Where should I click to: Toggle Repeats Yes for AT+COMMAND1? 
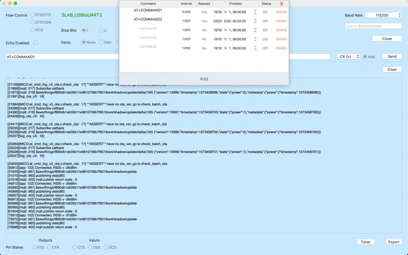click(204, 12)
